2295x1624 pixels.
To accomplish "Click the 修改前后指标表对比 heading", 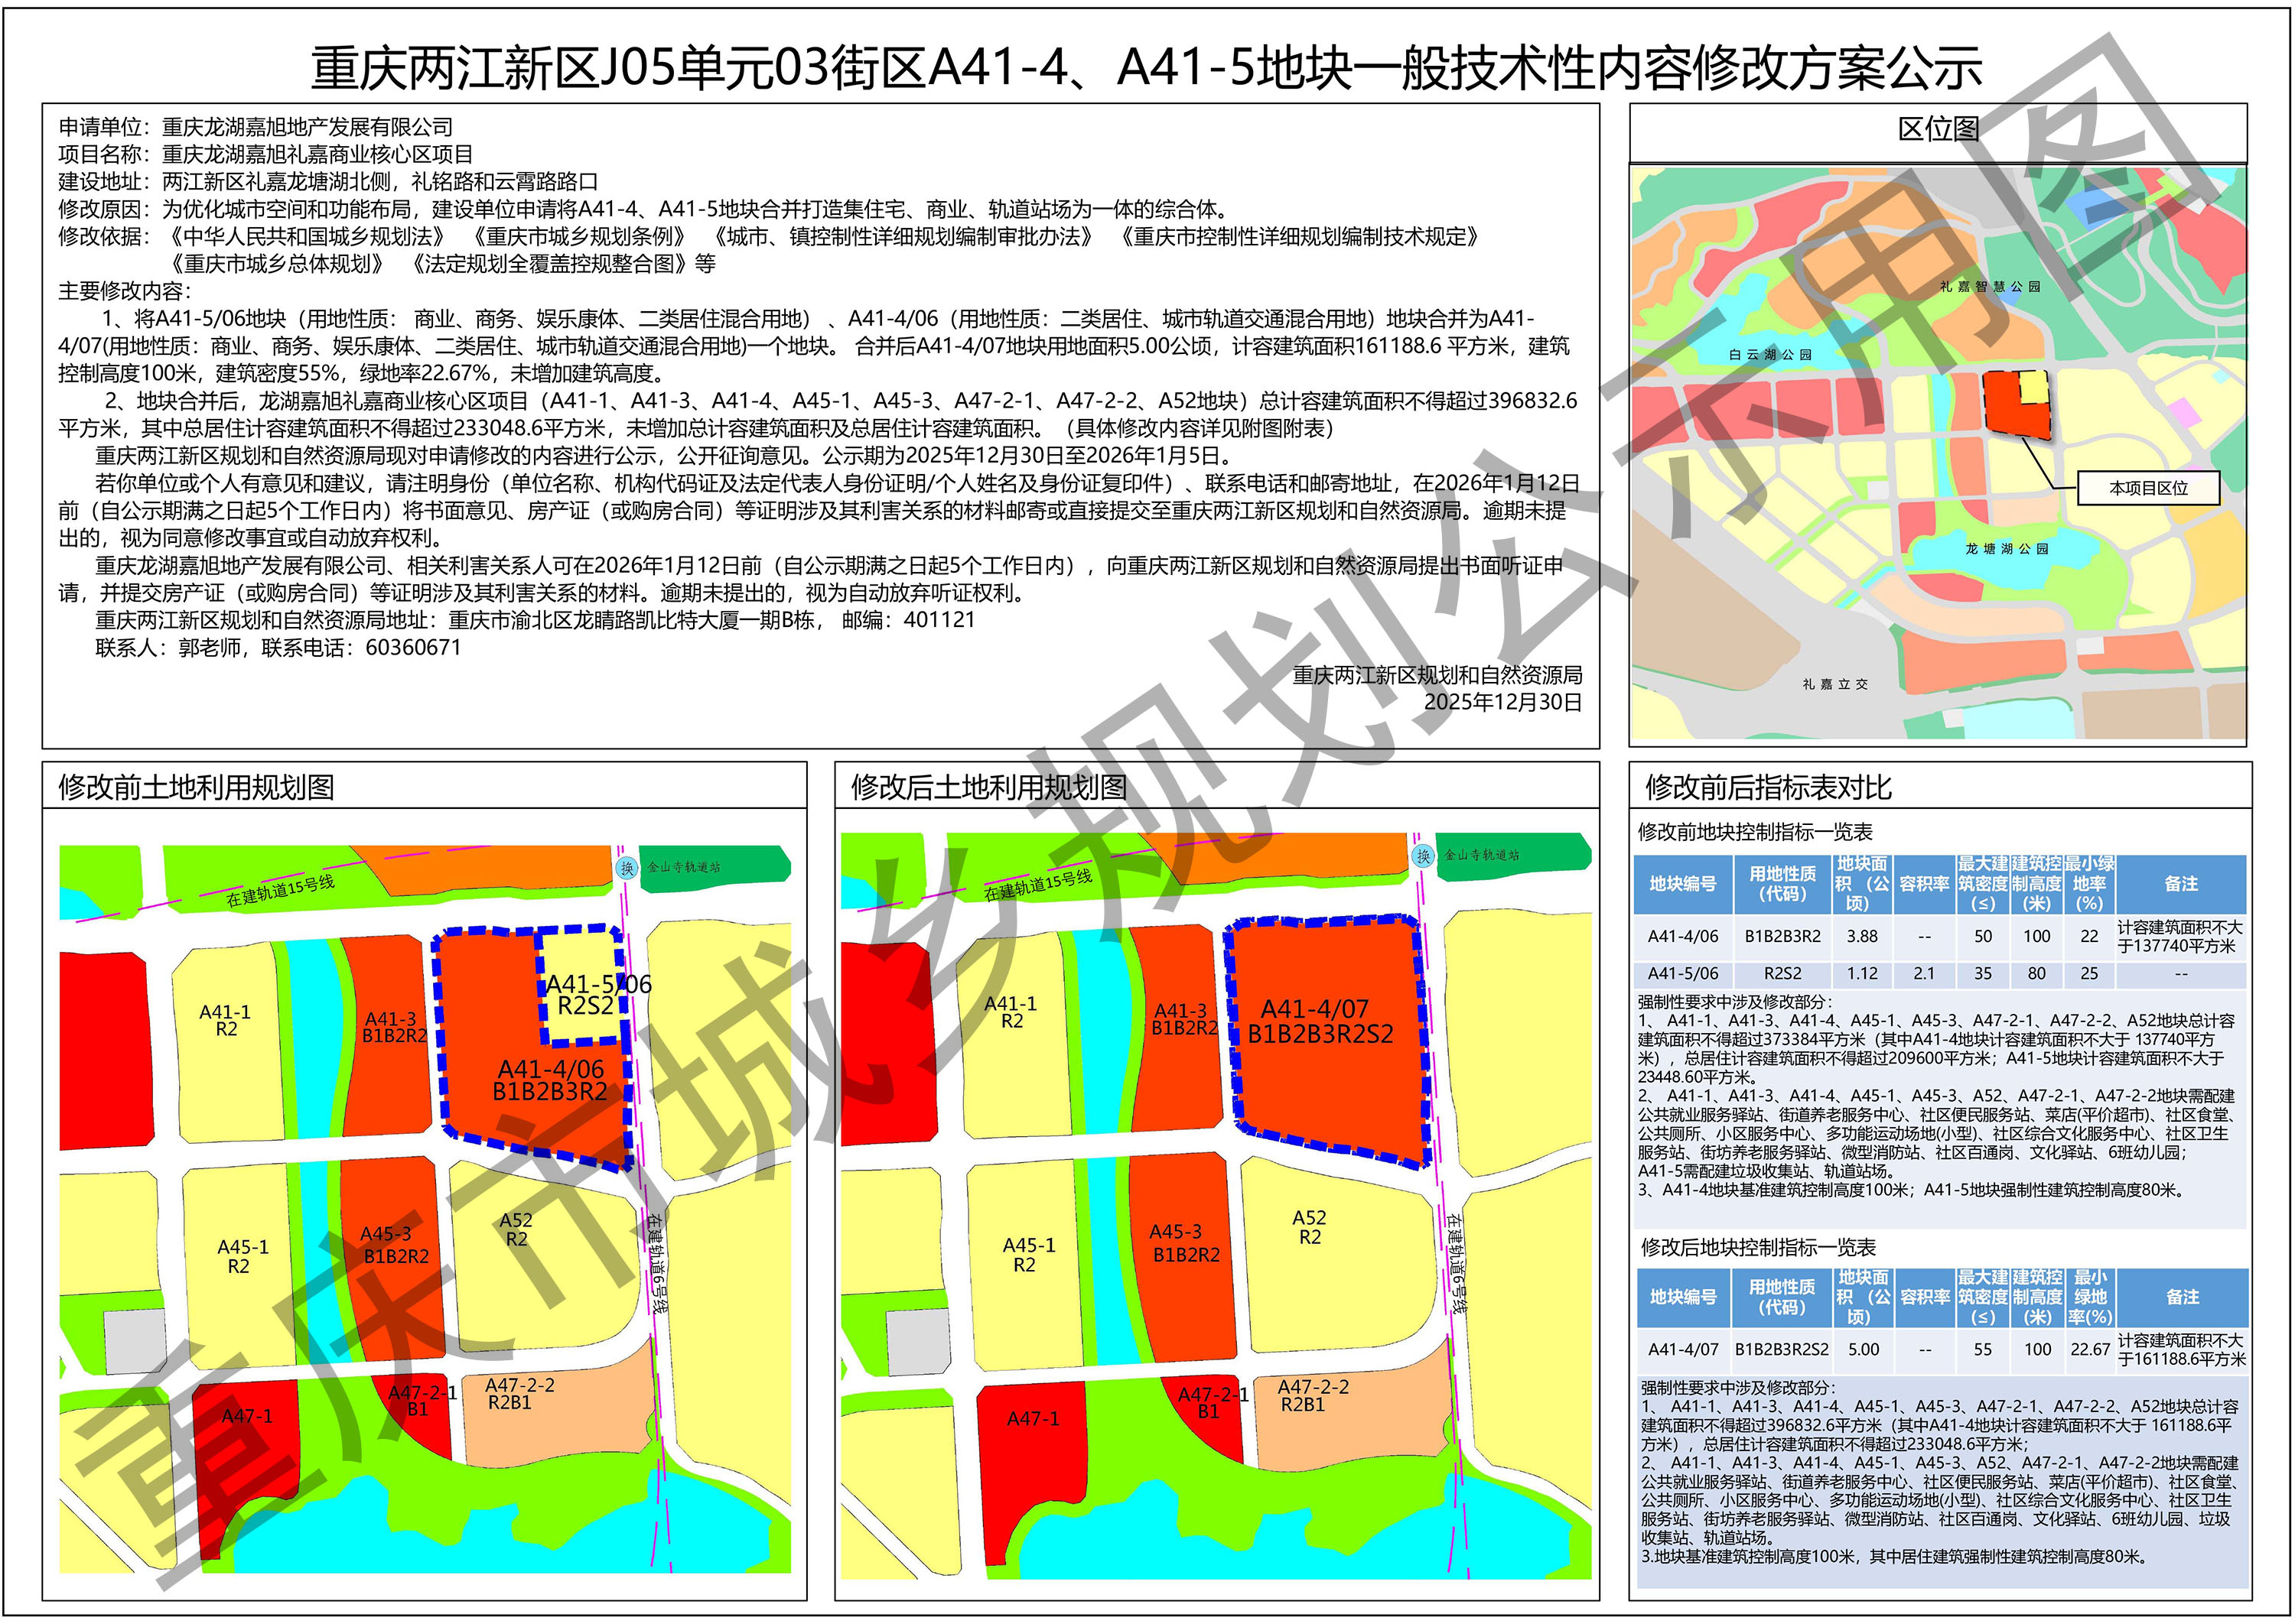I will [x=1768, y=787].
